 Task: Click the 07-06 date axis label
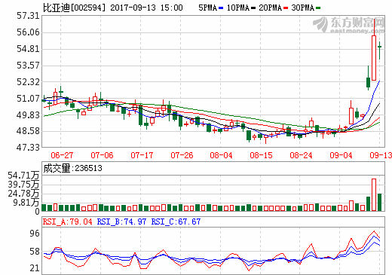102,155
